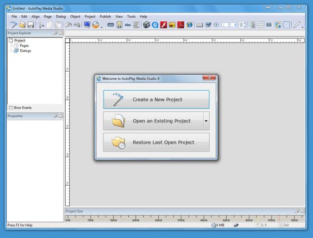Click Open an Existing Project button

153,121
